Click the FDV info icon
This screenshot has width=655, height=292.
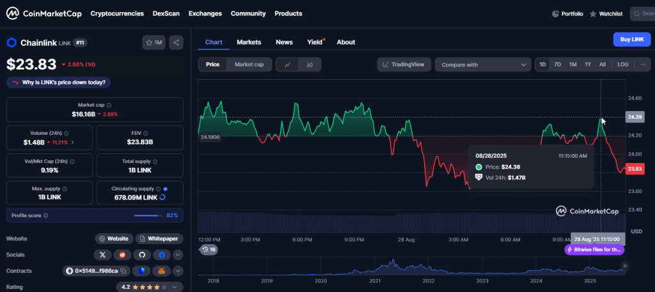click(x=146, y=134)
